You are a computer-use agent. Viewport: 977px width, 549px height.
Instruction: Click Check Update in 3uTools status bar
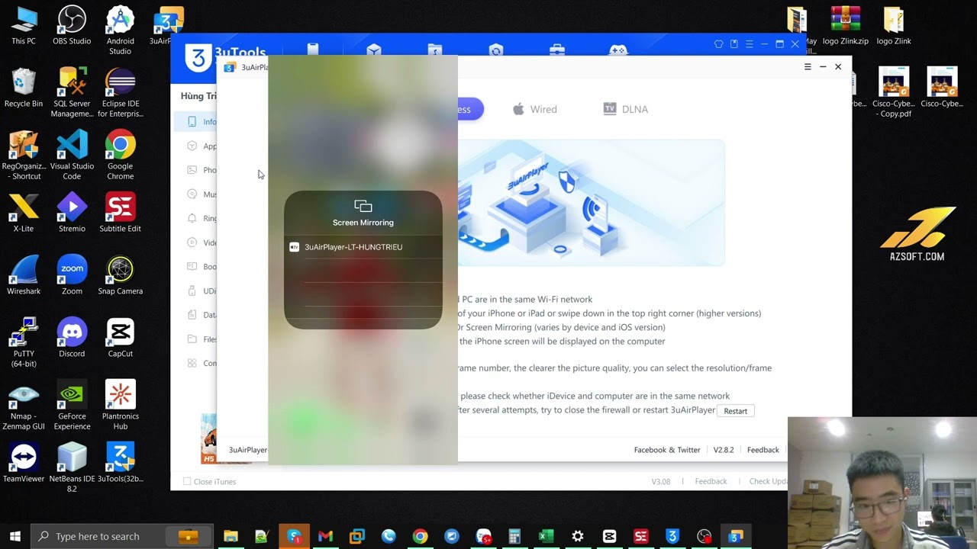(x=768, y=481)
